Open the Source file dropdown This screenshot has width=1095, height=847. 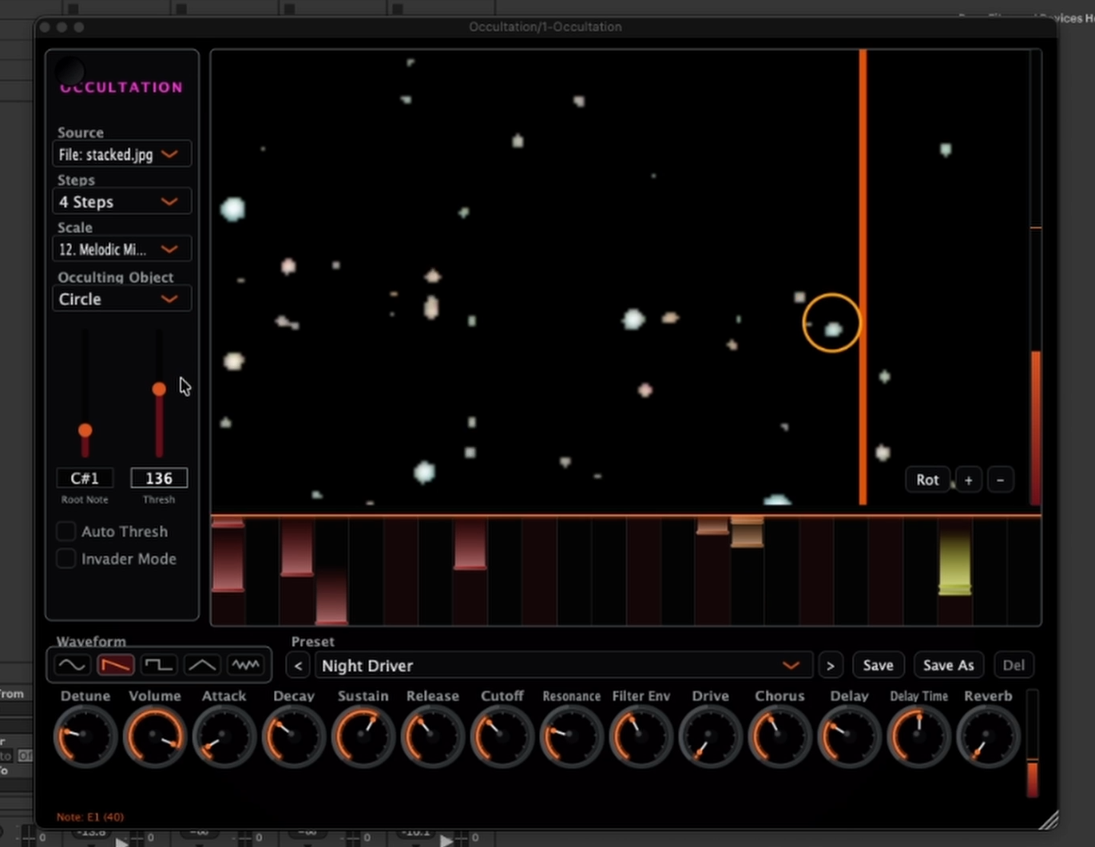[121, 154]
